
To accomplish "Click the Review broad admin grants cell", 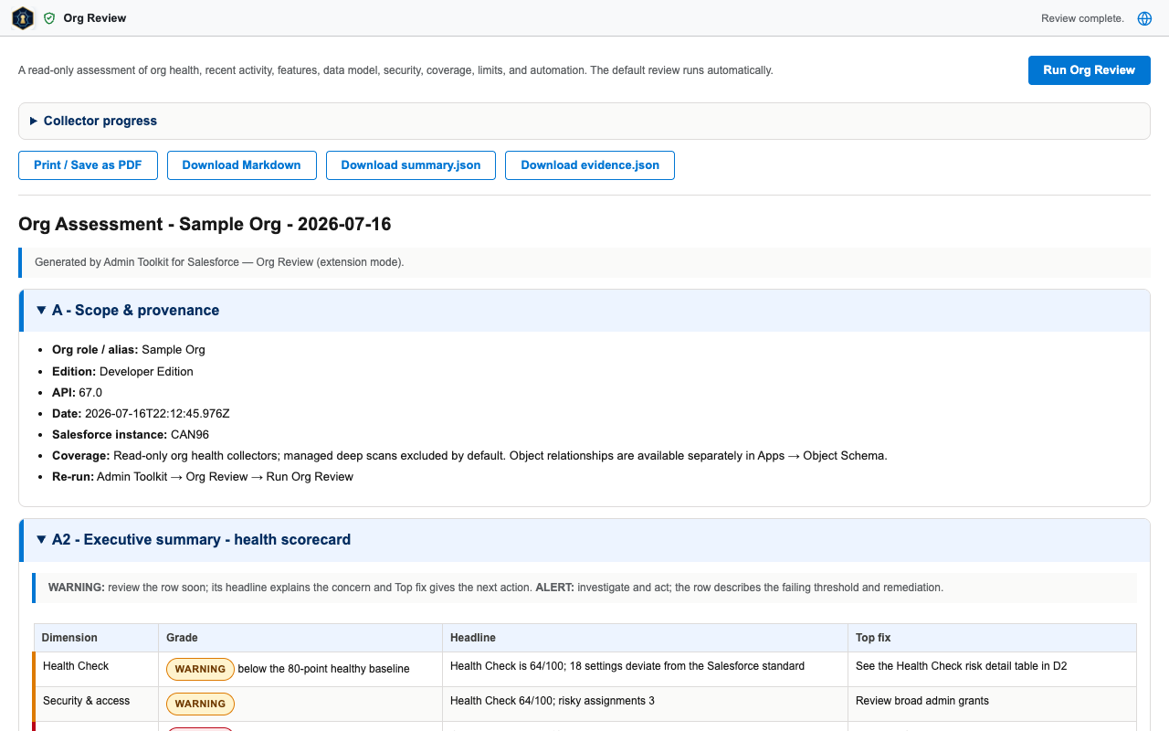I will [x=992, y=702].
